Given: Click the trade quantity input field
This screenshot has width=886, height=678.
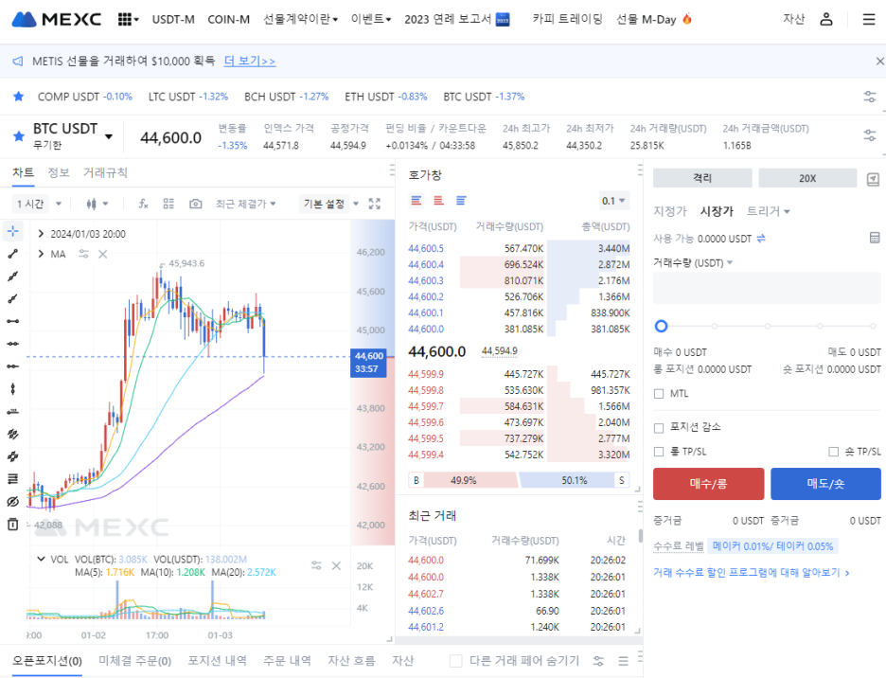Looking at the screenshot, I should (x=767, y=289).
